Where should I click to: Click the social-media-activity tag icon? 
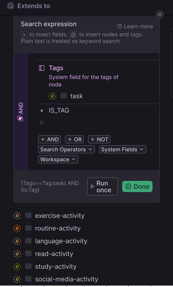(x=17, y=279)
